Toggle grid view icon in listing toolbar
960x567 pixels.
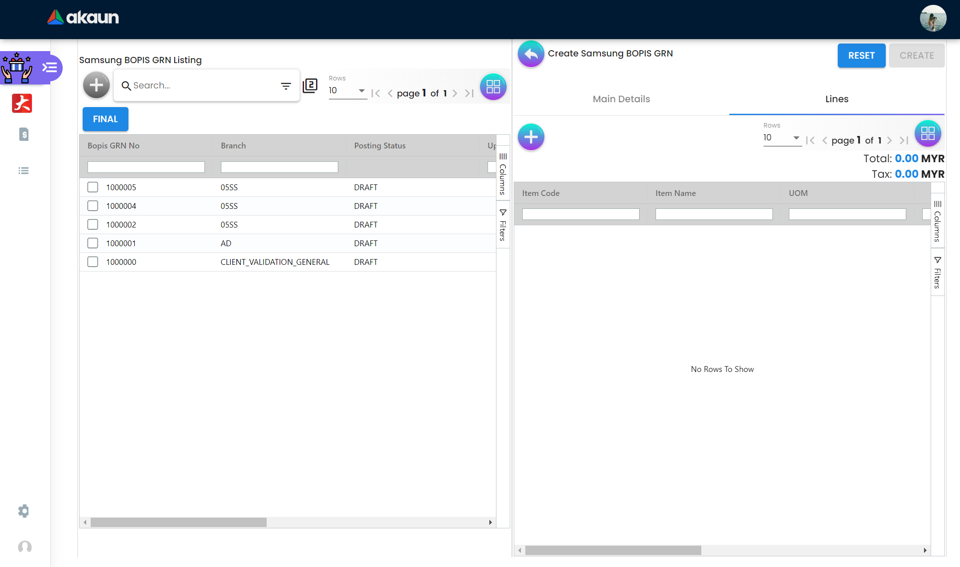tap(493, 87)
